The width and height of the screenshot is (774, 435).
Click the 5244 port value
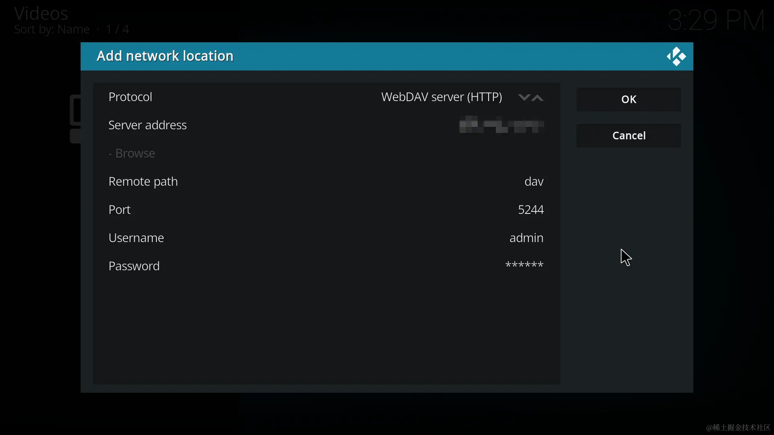pyautogui.click(x=531, y=210)
